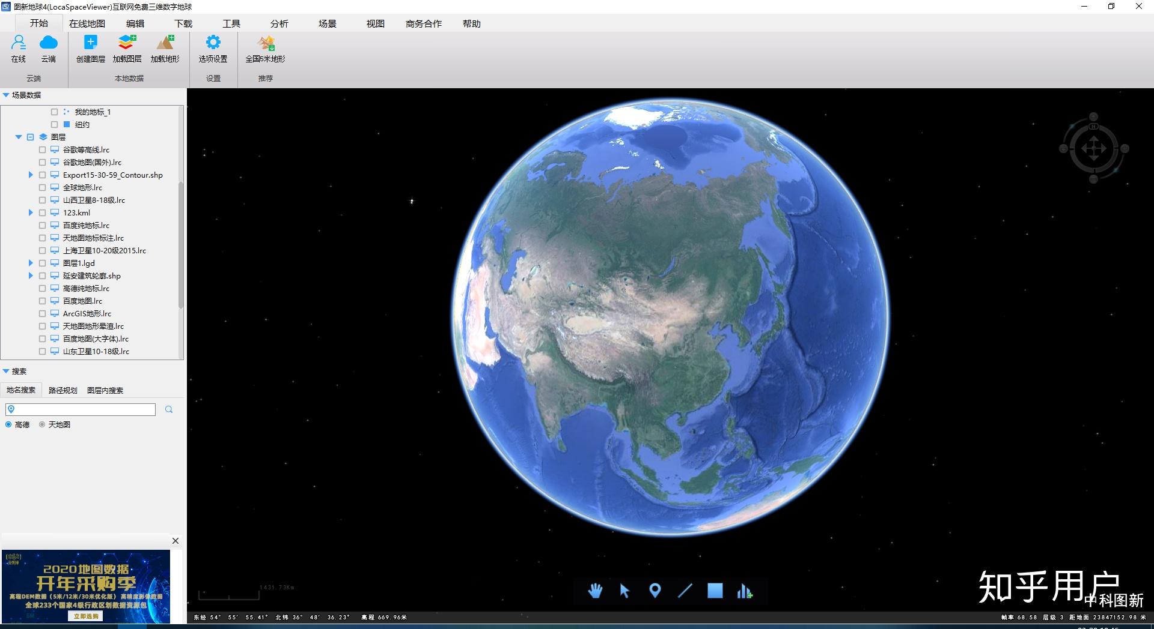Image resolution: width=1154 pixels, height=629 pixels.
Task: Click the 加载地形 load terrain icon
Action: tap(165, 43)
